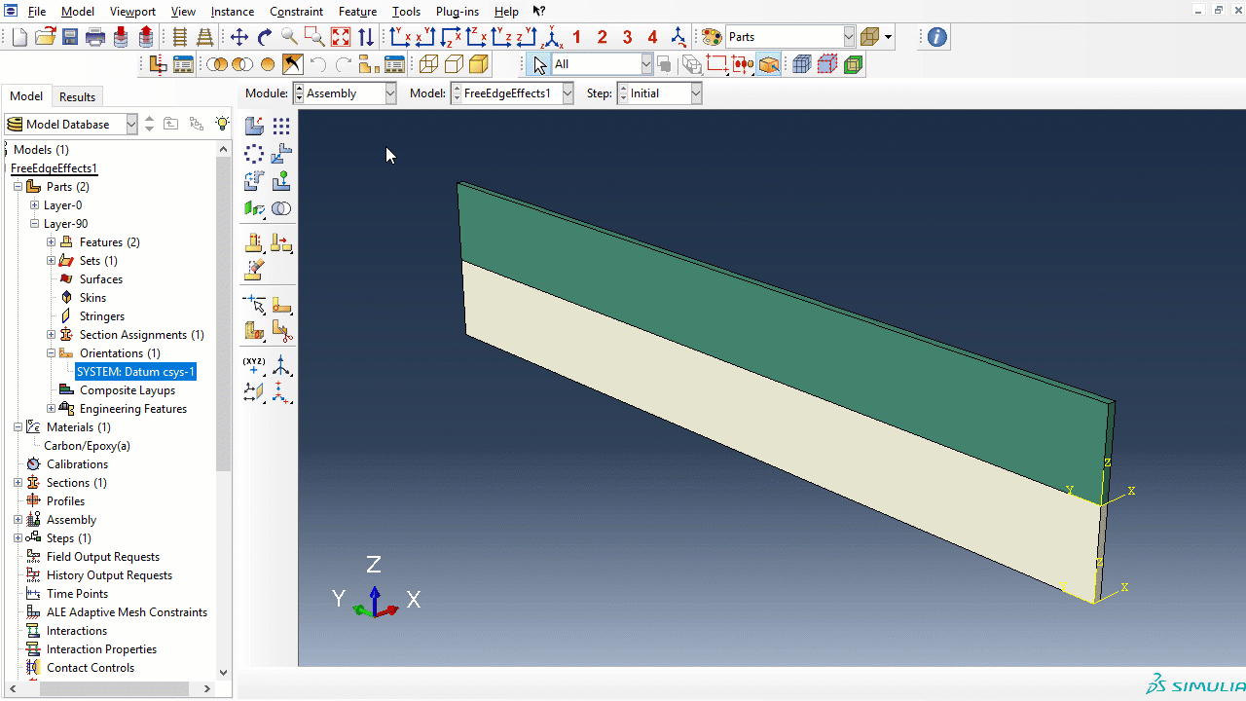Expand the Layer-0 part node

tap(35, 205)
